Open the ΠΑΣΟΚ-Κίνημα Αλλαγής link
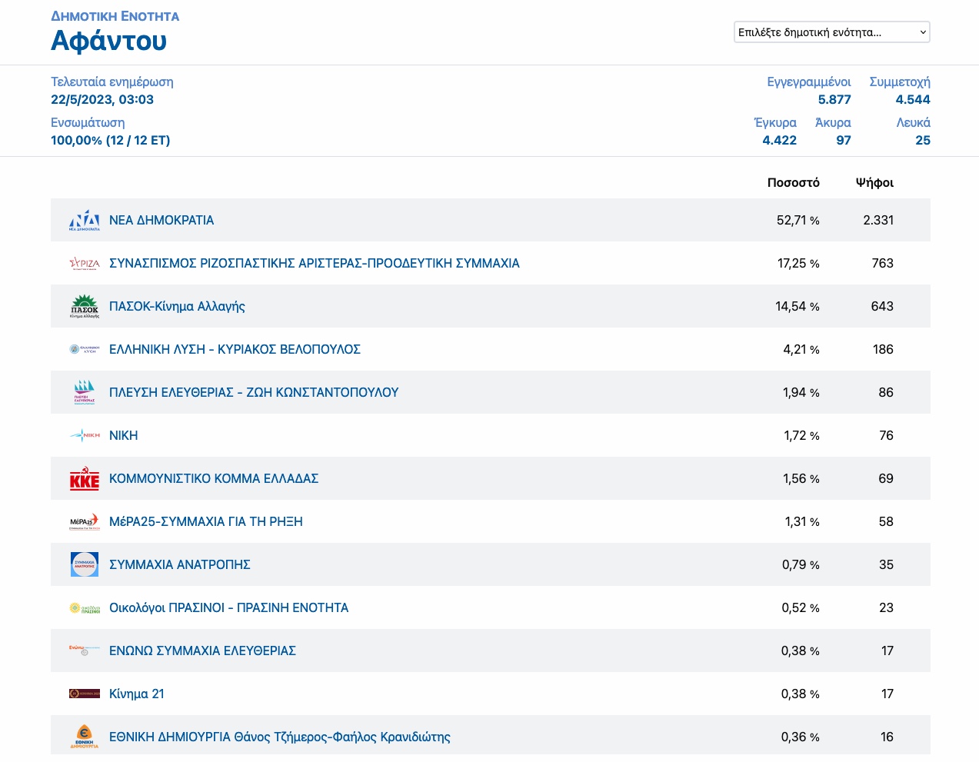The width and height of the screenshot is (979, 762). pyautogui.click(x=177, y=306)
